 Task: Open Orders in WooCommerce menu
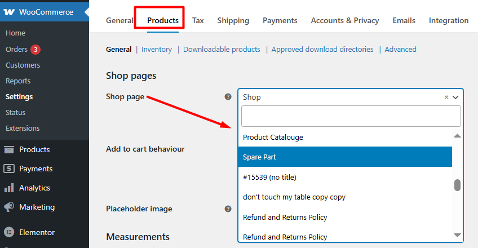coord(16,50)
